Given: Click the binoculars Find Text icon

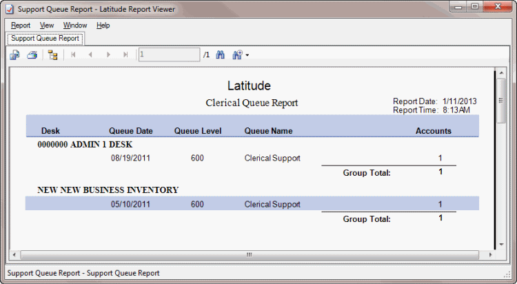Looking at the screenshot, I should tap(221, 54).
